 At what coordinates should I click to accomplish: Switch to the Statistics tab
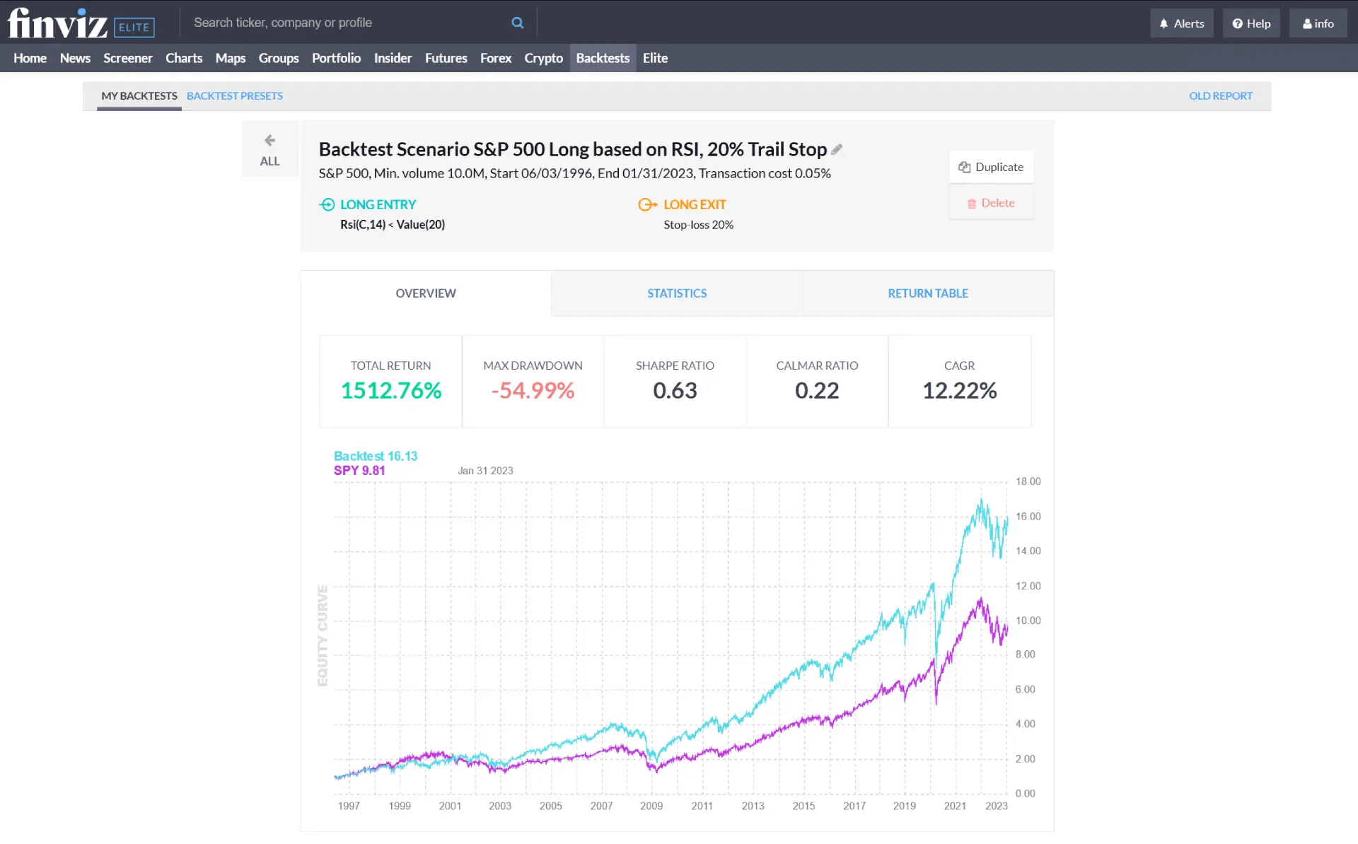coord(677,293)
